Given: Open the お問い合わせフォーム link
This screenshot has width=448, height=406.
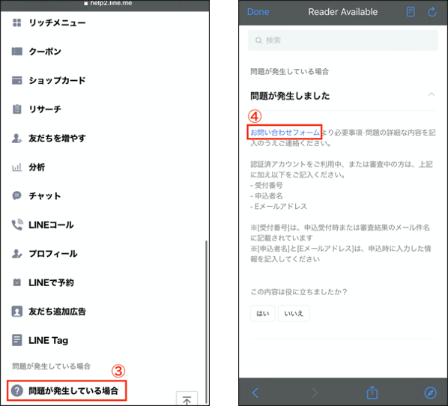Looking at the screenshot, I should tap(285, 133).
